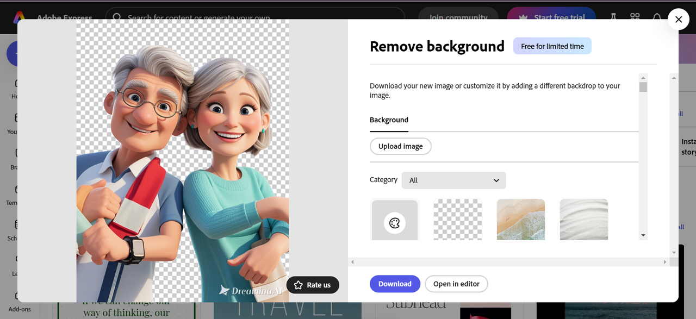Click the dialog outer scrollbar down arrow
The image size is (696, 319).
click(x=674, y=252)
